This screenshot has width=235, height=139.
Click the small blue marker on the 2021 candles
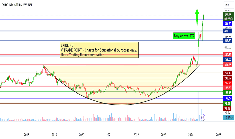[x=117, y=89]
